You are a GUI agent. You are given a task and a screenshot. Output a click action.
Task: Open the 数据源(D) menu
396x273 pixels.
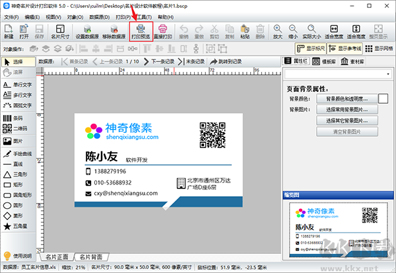tap(100, 17)
